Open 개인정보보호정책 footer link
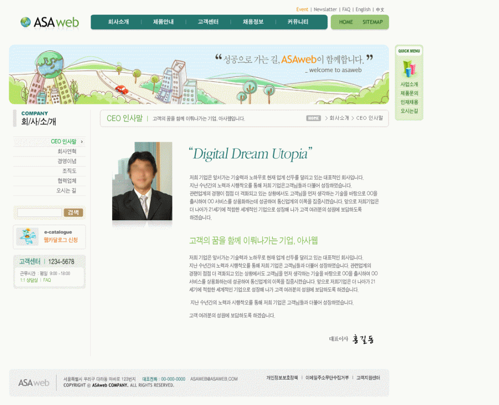Image resolution: width=499 pixels, height=405 pixels. [282, 378]
